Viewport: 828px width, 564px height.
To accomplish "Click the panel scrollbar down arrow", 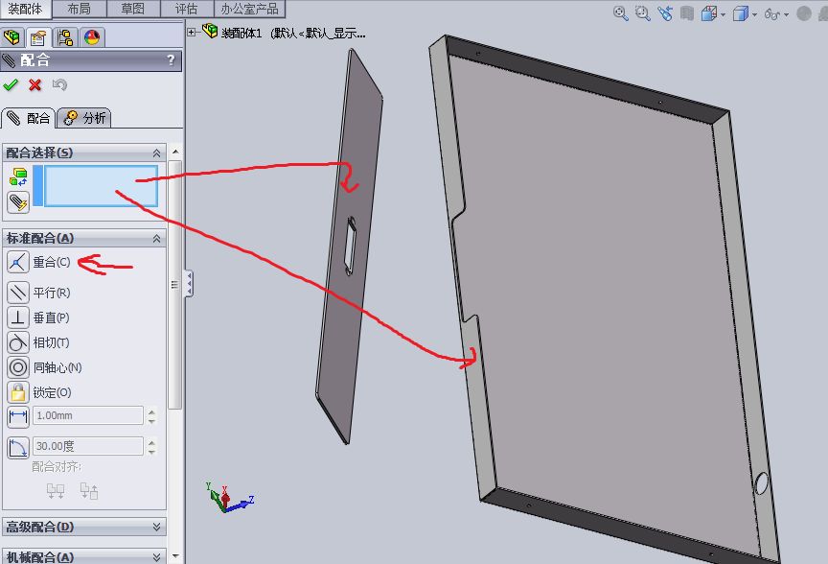I will click(175, 556).
